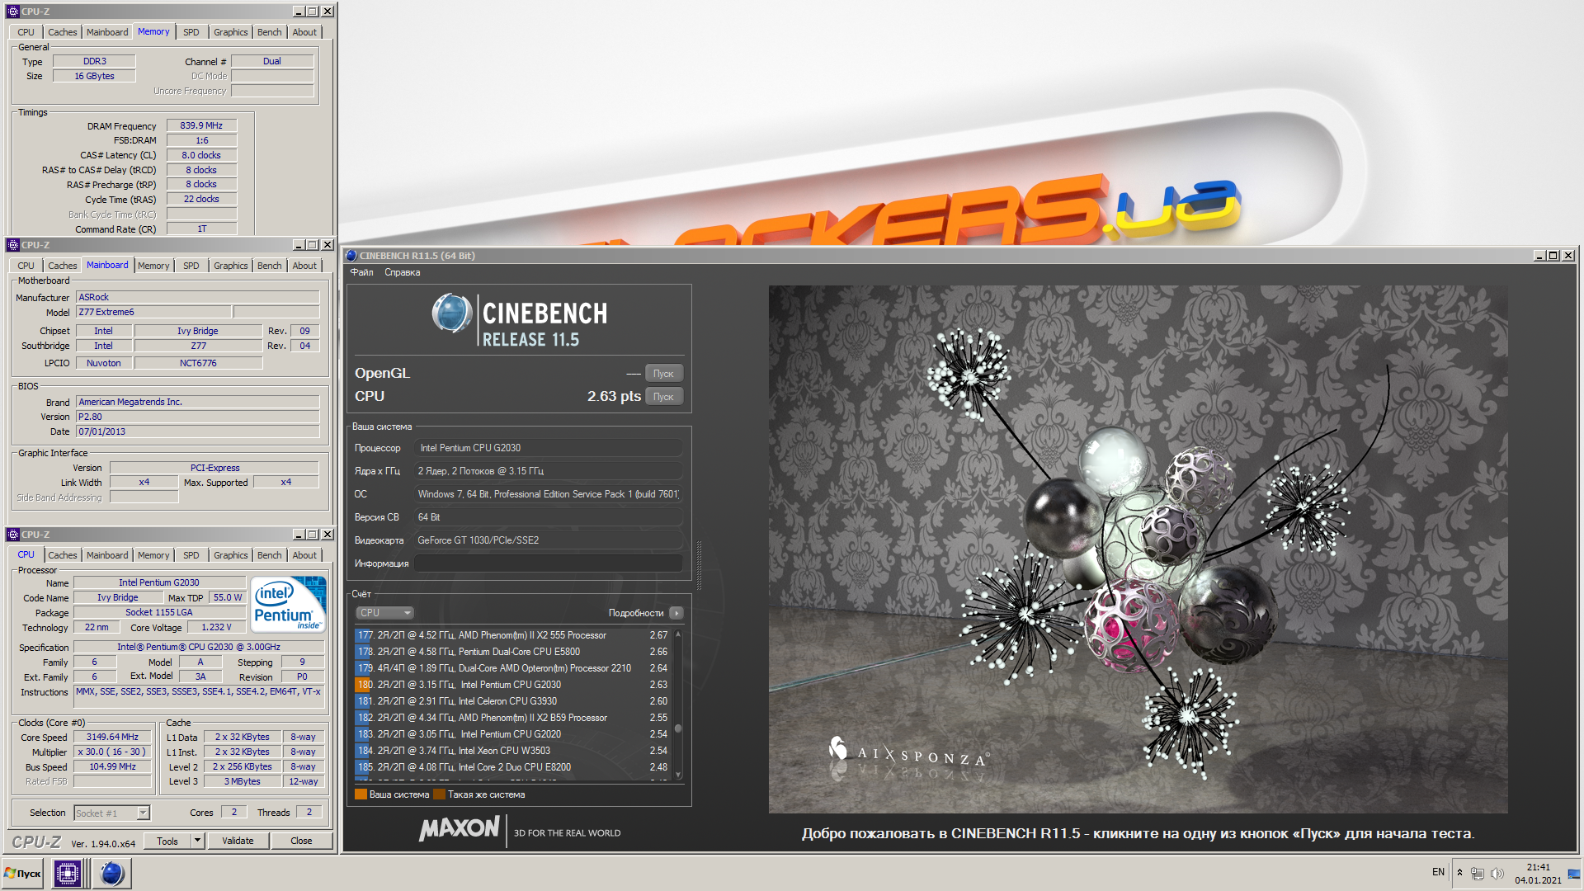Switch to SPD tab in top CPU-Z window

click(191, 32)
